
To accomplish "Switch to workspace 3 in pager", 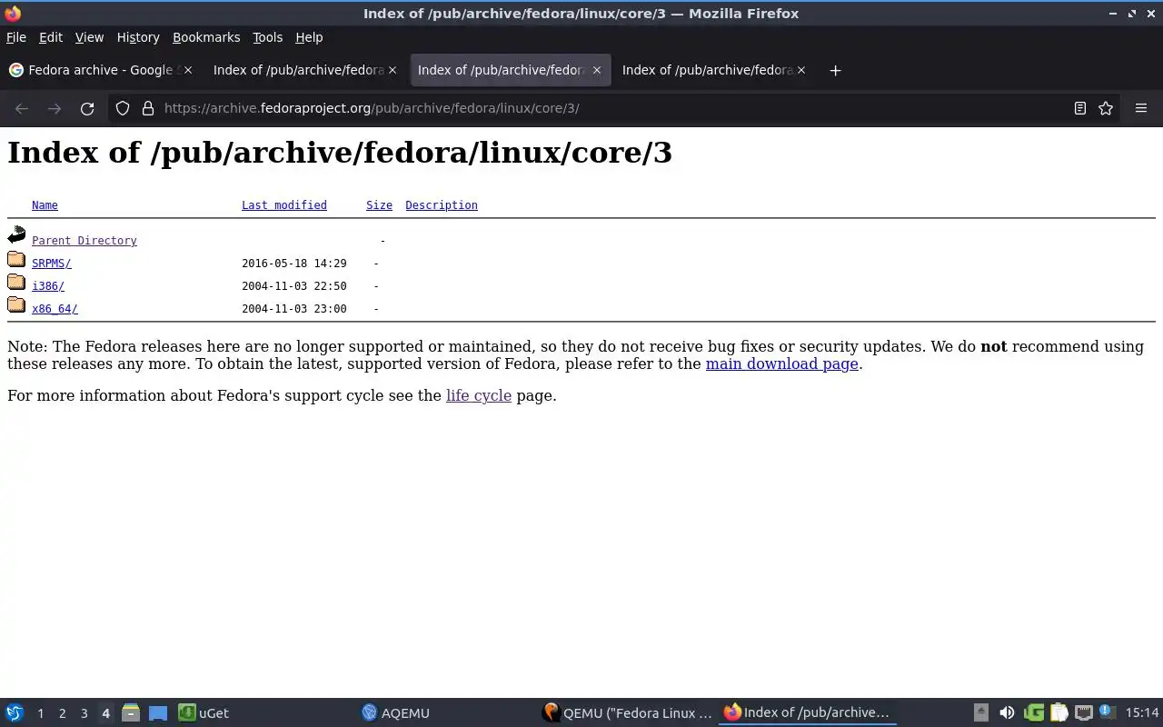I will point(84,713).
